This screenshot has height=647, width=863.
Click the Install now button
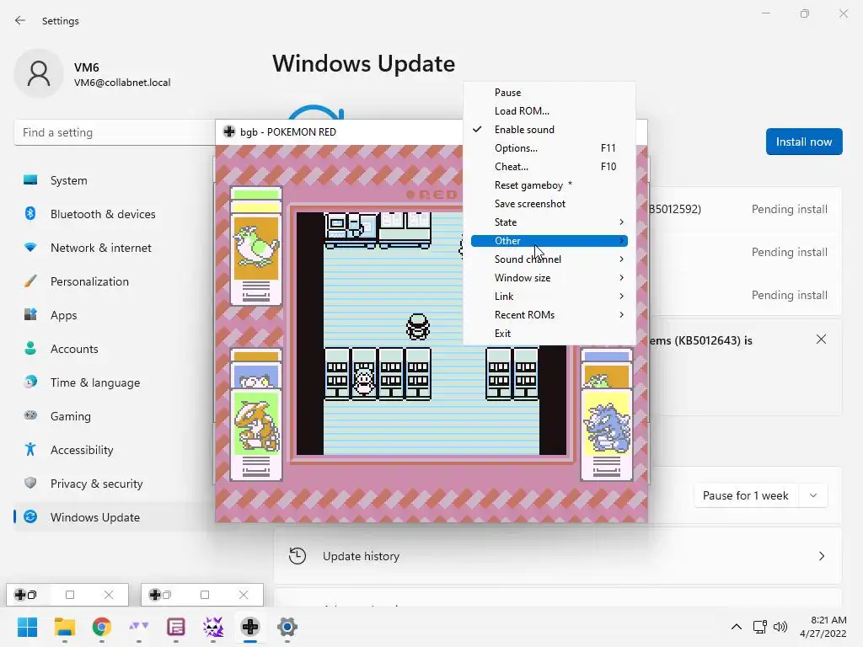[x=803, y=142]
